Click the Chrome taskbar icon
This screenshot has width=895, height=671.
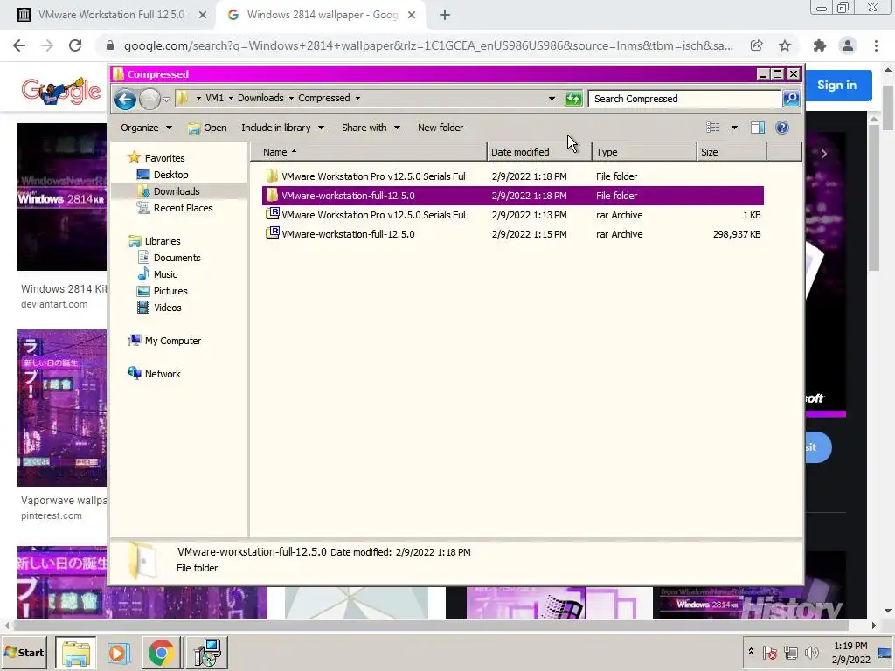click(x=162, y=653)
